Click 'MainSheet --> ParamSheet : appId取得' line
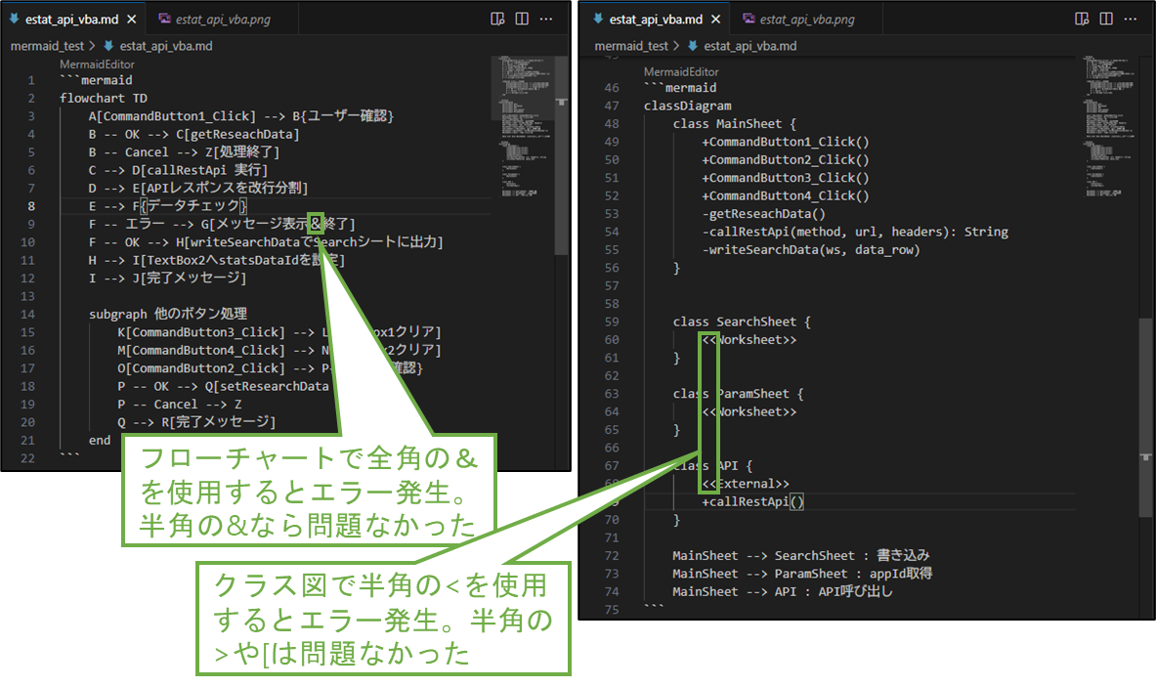Viewport: 1156px width, 687px height. coord(802,574)
